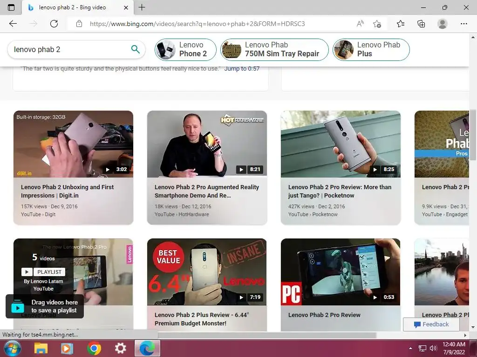
Task: Click the search magnifier icon
Action: pyautogui.click(x=136, y=49)
